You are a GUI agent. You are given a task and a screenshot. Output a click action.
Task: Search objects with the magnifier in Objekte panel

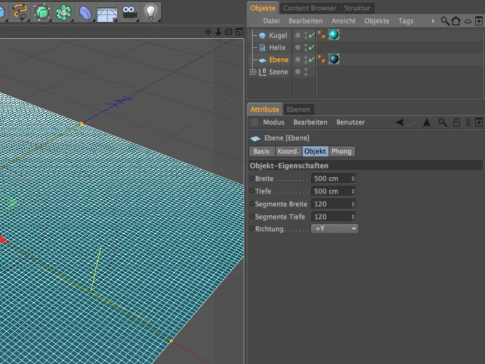445,21
